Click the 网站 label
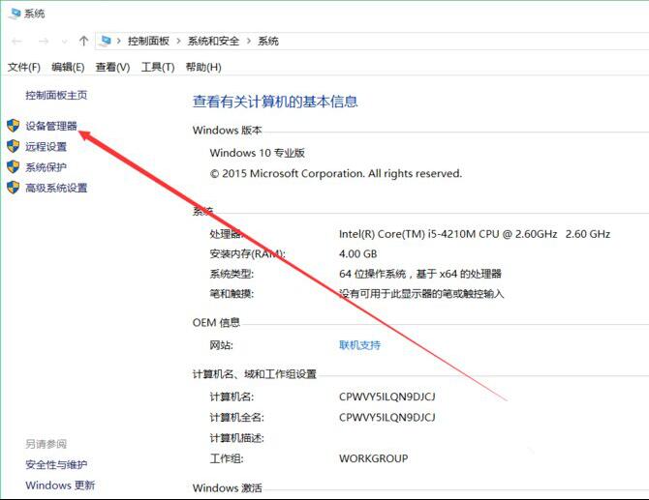 (x=222, y=345)
